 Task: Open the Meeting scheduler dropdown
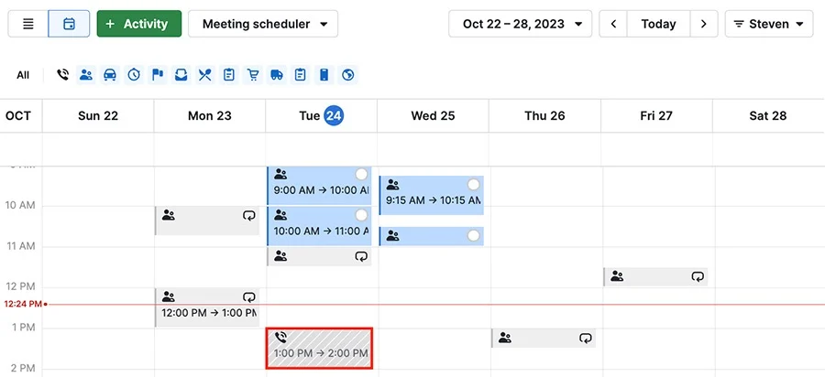263,24
